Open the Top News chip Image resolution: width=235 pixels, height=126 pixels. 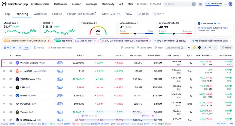click(x=64, y=41)
